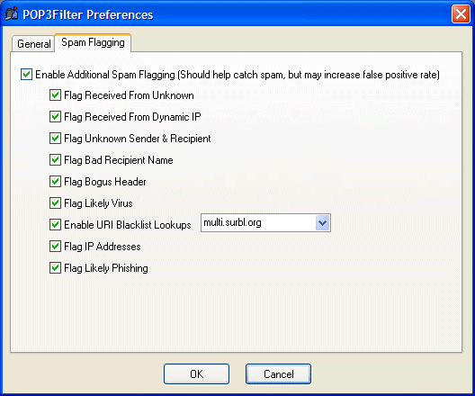Uncheck Flag Unknown Sender & Recipient

click(55, 139)
